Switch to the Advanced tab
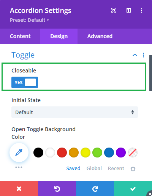 [100, 36]
